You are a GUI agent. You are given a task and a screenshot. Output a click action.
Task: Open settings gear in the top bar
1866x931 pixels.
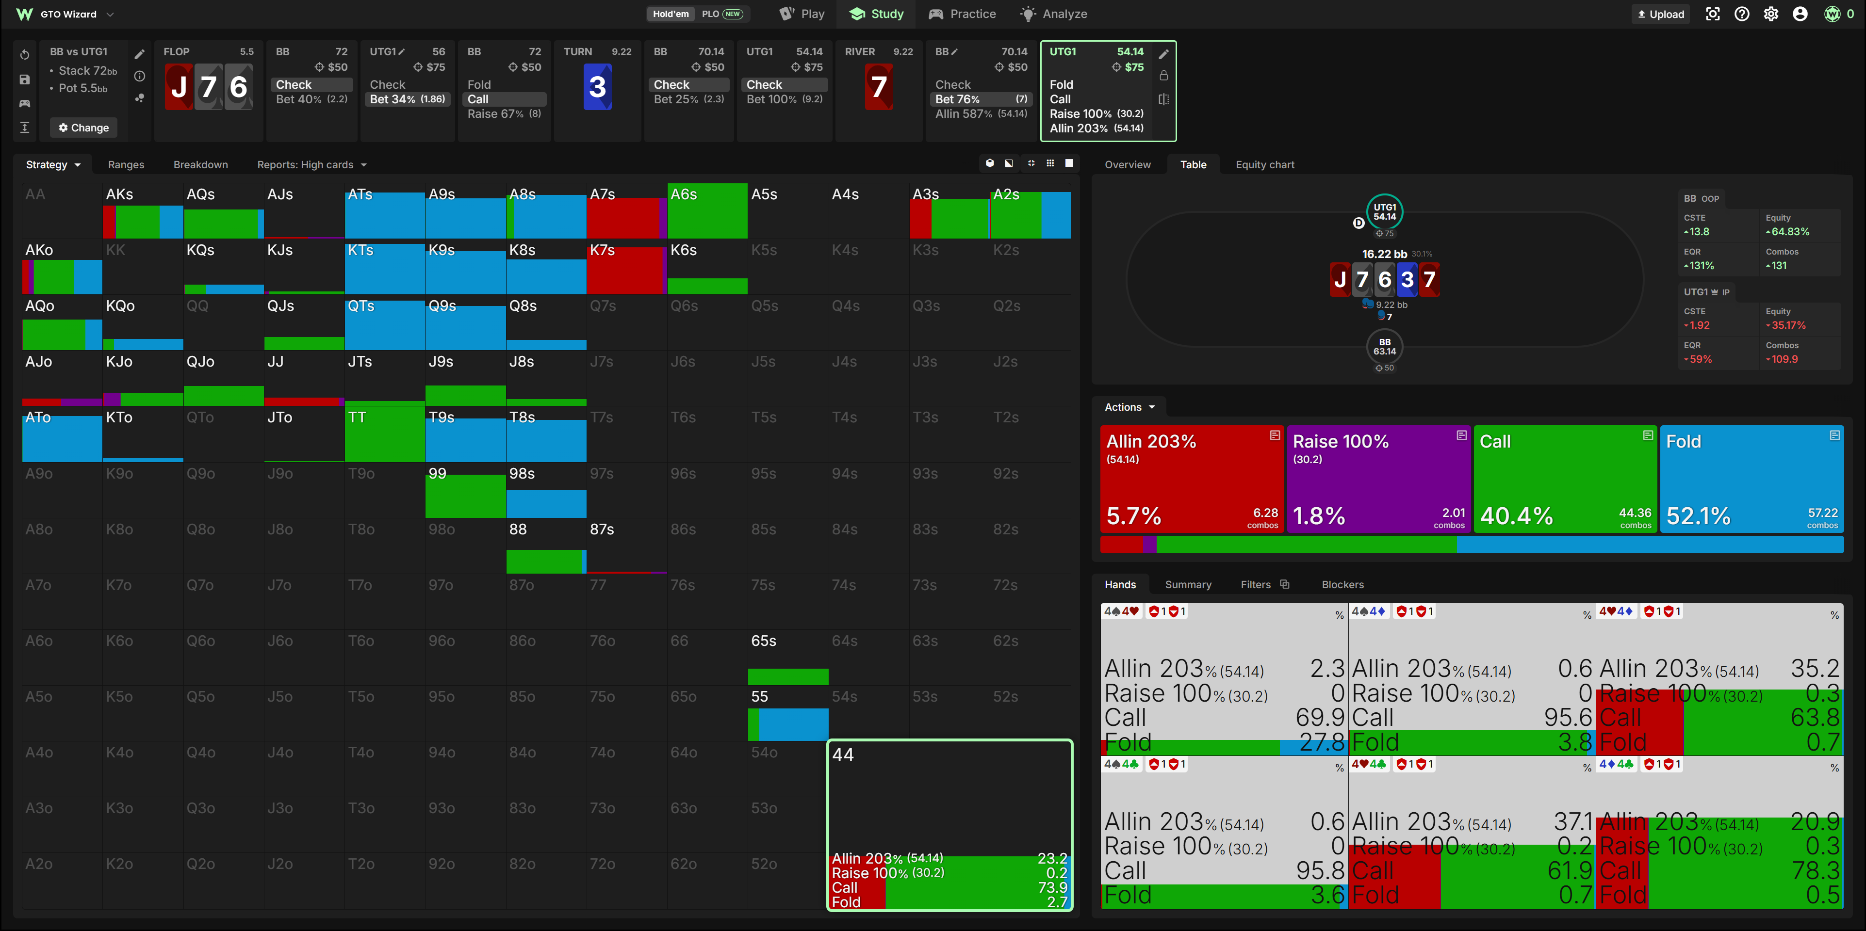1770,14
